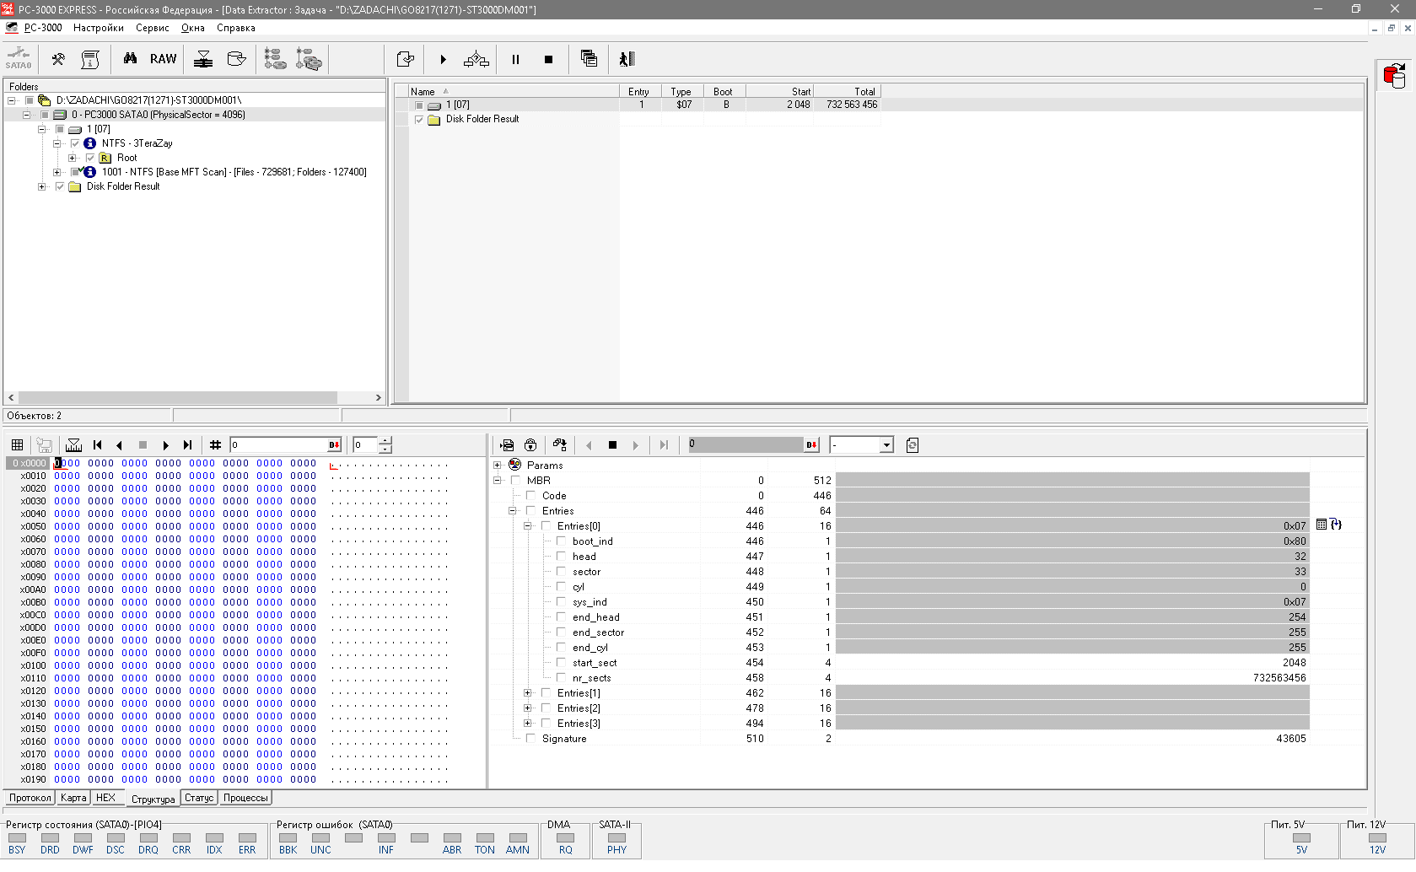
Task: Check the boot_ind field checkbox
Action: tap(561, 541)
